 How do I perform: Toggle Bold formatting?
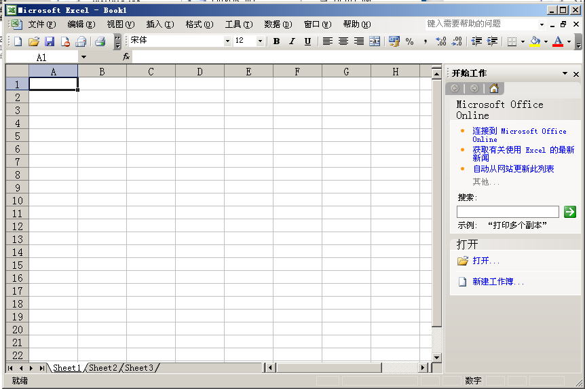click(x=276, y=41)
